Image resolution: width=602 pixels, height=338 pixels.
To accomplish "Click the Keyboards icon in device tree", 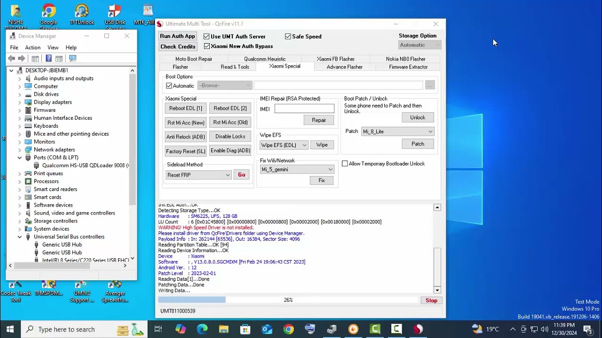I will (28, 126).
